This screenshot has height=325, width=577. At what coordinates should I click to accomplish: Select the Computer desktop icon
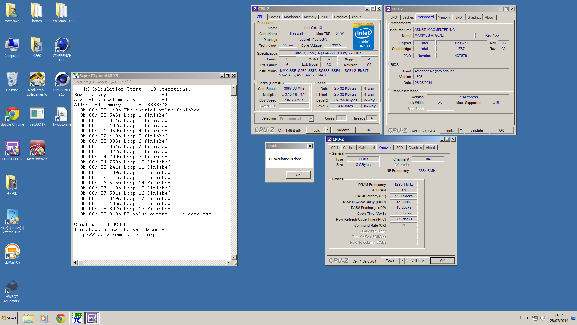(x=12, y=47)
